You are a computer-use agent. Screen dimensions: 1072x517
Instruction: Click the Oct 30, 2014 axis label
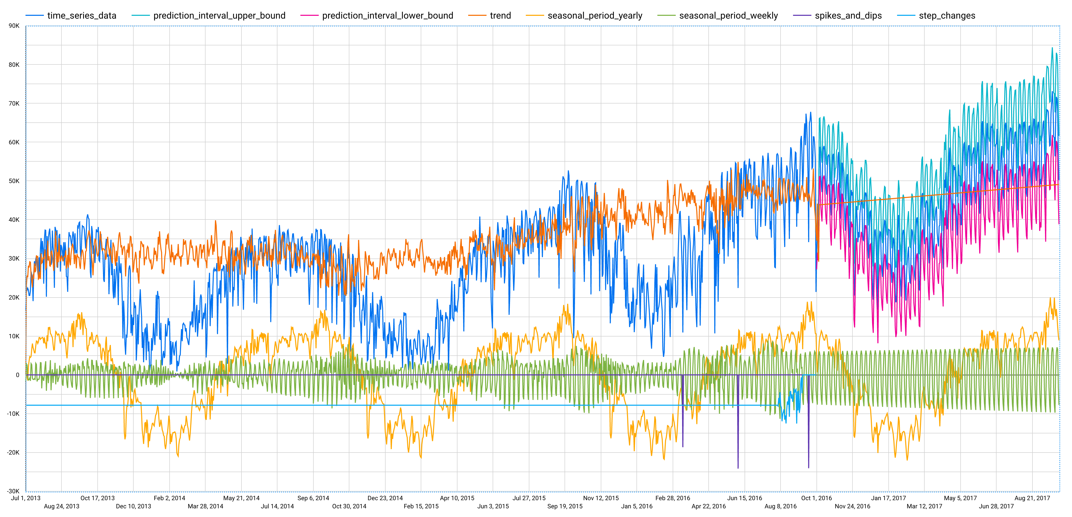(x=349, y=506)
